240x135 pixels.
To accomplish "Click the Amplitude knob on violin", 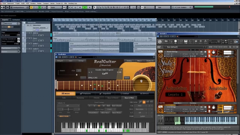I will tap(218, 95).
